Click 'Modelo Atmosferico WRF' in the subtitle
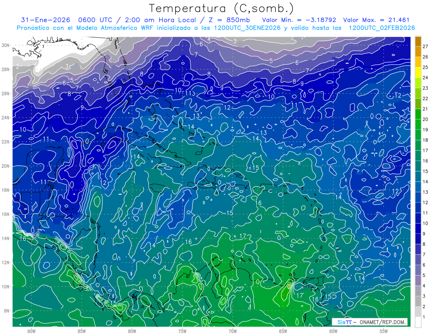This screenshot has width=435, height=336. [x=115, y=28]
